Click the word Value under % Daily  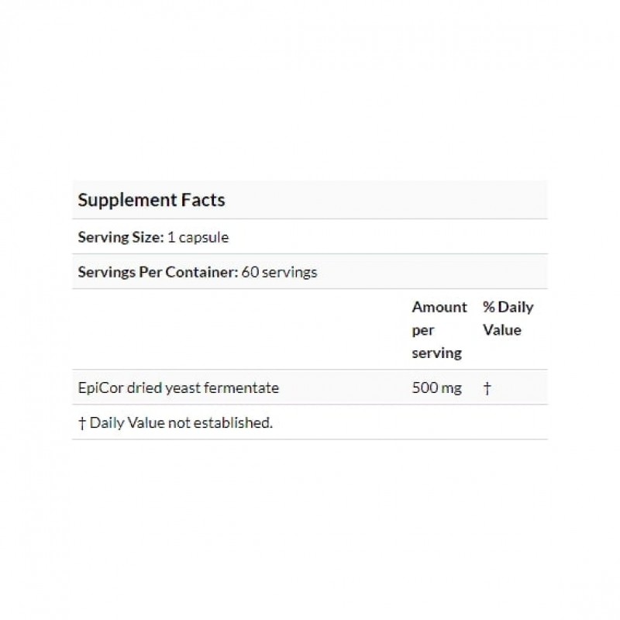(x=501, y=330)
